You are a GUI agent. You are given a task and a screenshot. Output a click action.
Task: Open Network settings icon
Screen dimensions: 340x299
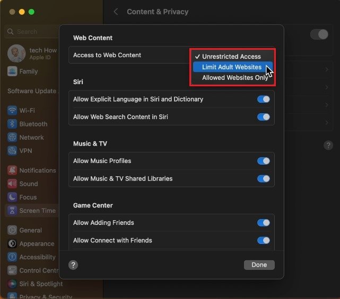12,138
